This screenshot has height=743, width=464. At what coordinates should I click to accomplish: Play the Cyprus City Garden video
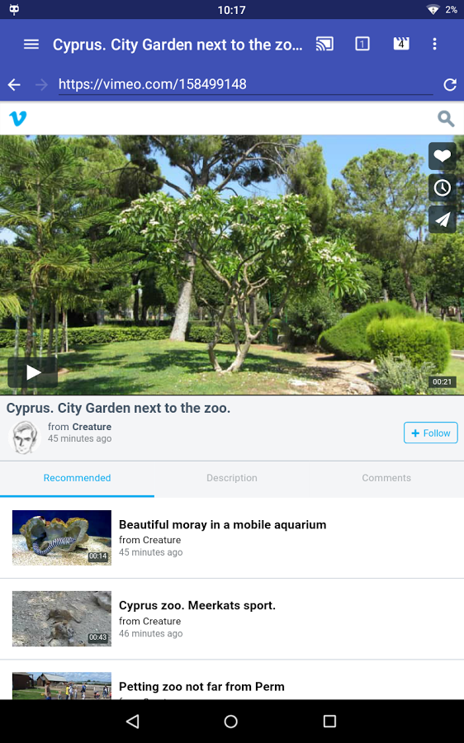pyautogui.click(x=33, y=372)
